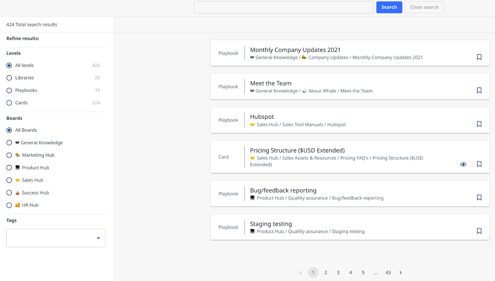Select the Sales Hub board filter
Image resolution: width=495 pixels, height=281 pixels.
(9, 180)
